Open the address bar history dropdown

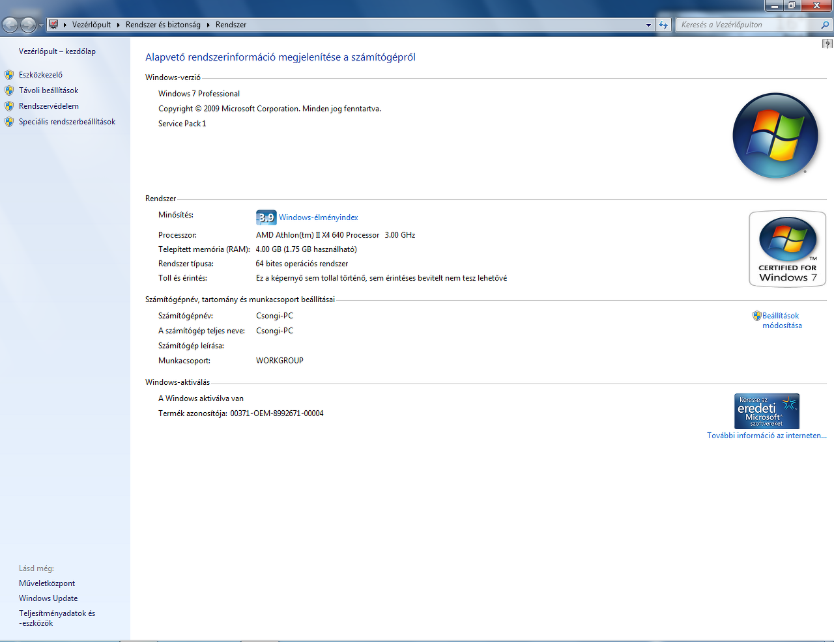(648, 25)
